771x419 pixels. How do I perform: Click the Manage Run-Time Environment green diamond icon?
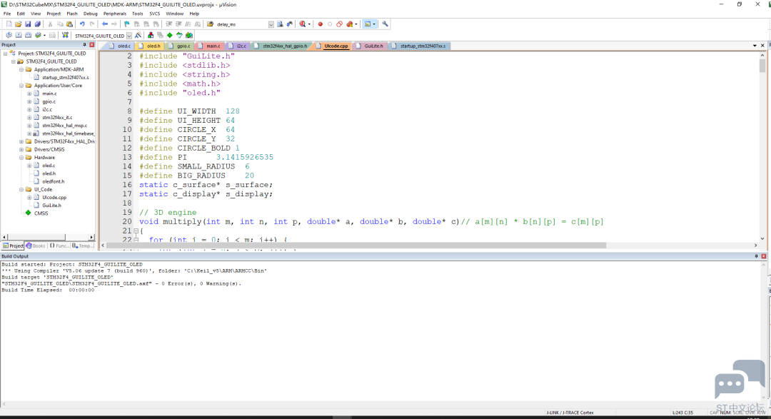170,36
